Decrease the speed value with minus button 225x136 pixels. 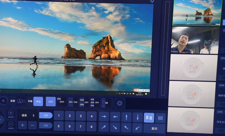click(x=32, y=125)
